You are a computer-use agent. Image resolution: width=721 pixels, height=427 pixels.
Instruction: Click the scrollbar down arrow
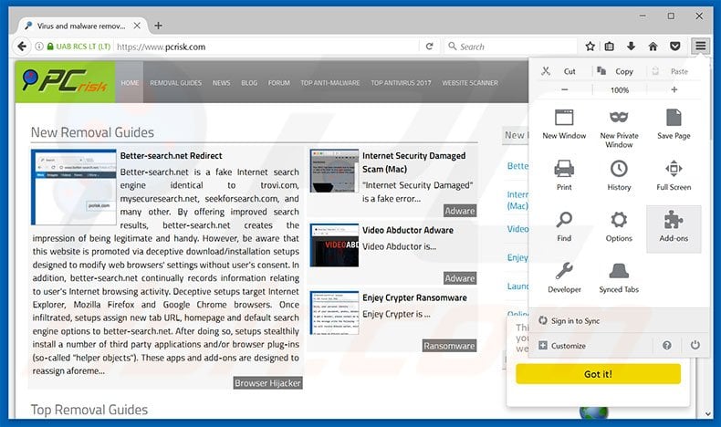pyautogui.click(x=708, y=413)
